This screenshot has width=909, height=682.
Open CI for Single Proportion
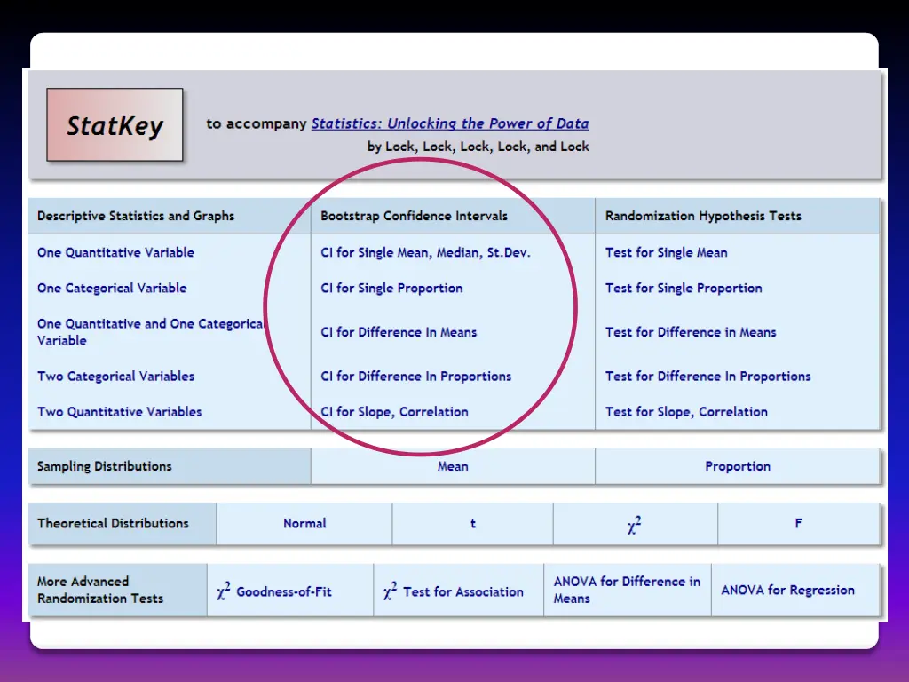tap(391, 289)
